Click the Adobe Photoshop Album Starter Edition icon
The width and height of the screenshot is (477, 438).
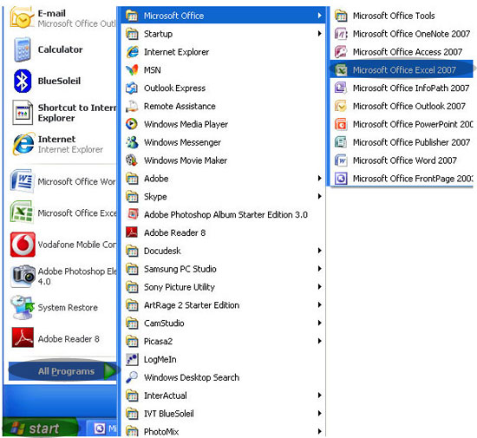pos(133,214)
